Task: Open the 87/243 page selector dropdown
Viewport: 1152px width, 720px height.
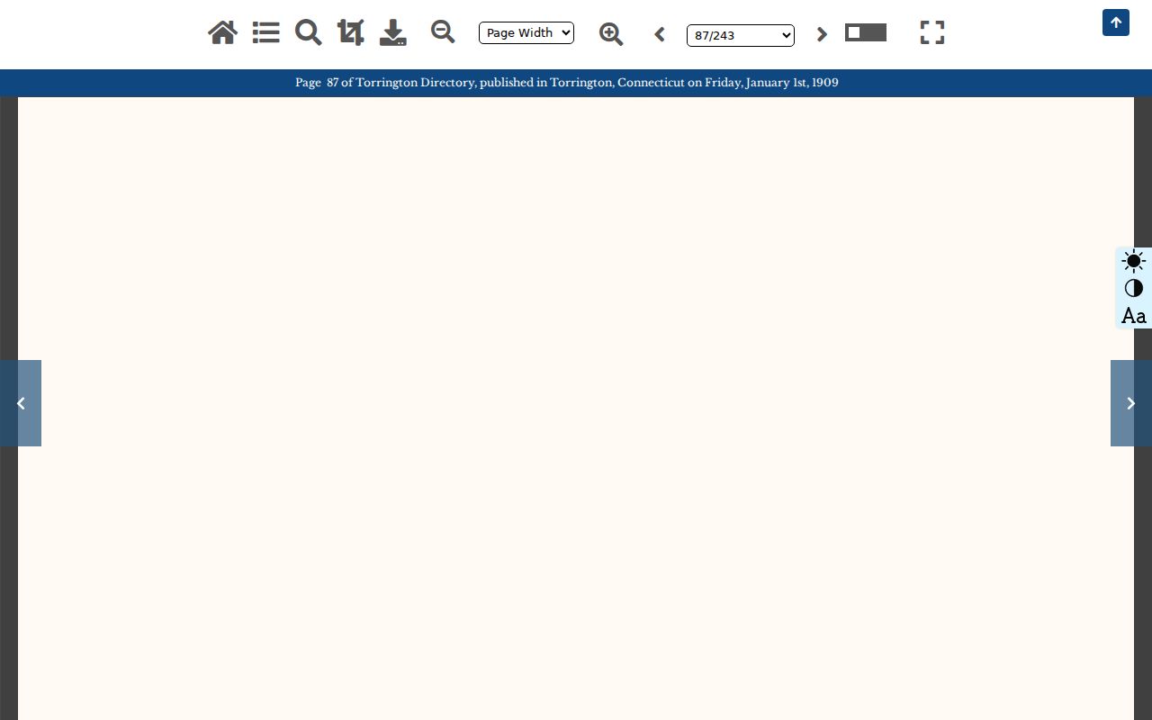Action: click(x=741, y=35)
